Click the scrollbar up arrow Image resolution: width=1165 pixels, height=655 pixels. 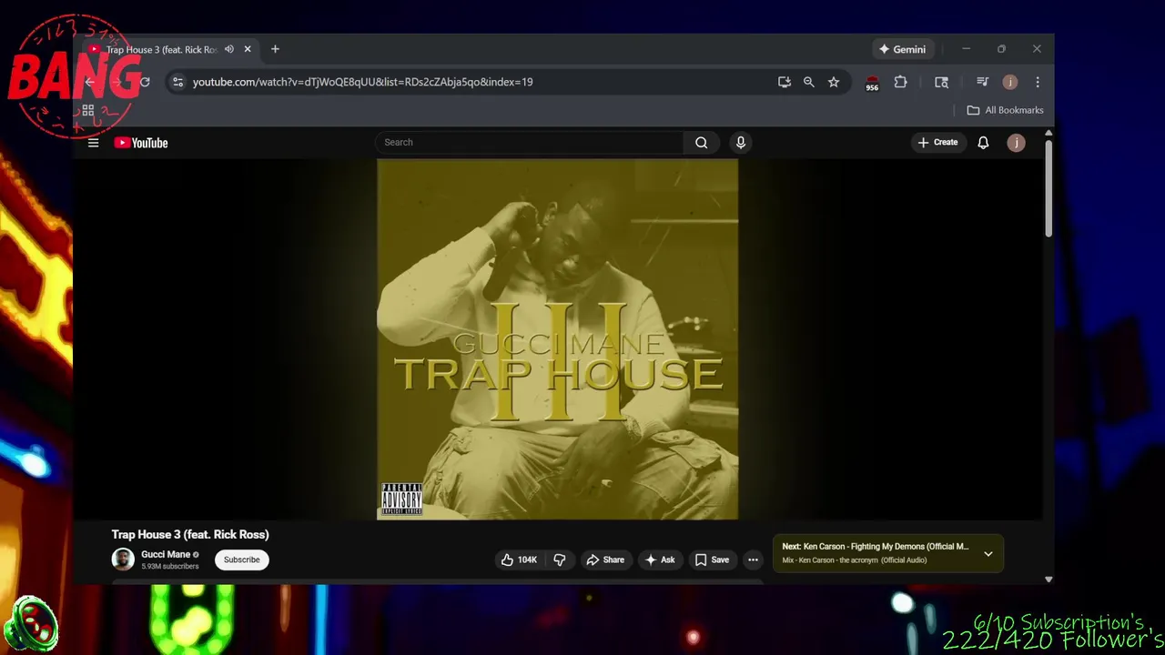pyautogui.click(x=1048, y=134)
